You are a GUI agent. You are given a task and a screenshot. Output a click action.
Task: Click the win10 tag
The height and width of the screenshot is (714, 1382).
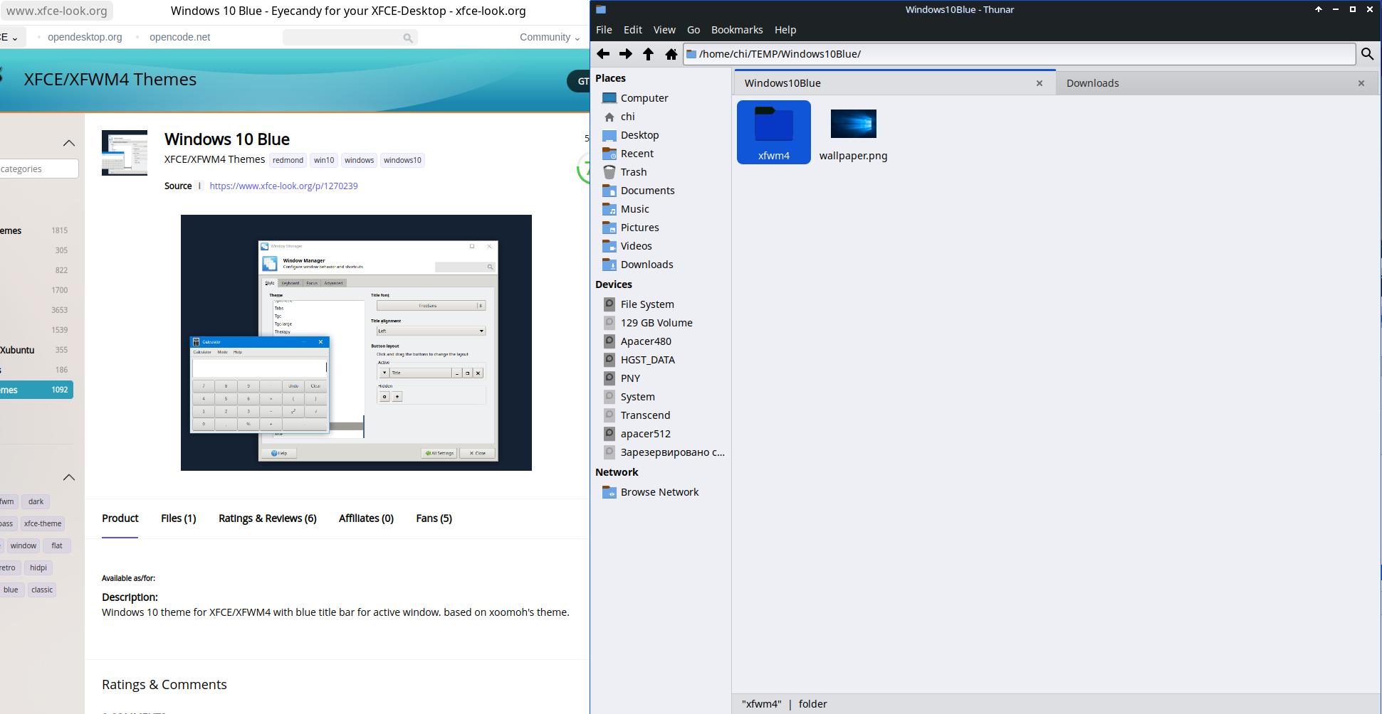[x=324, y=160]
